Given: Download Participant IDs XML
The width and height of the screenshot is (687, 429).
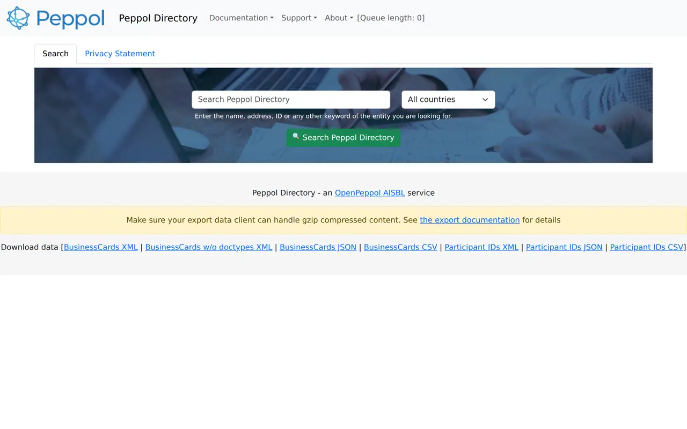Looking at the screenshot, I should click(481, 247).
